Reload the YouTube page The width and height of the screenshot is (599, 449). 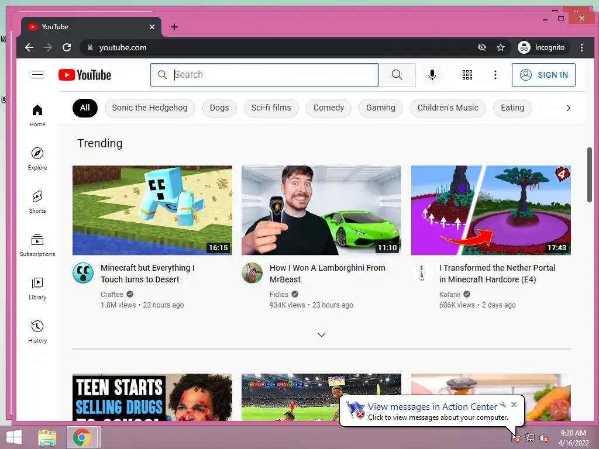pyautogui.click(x=67, y=47)
